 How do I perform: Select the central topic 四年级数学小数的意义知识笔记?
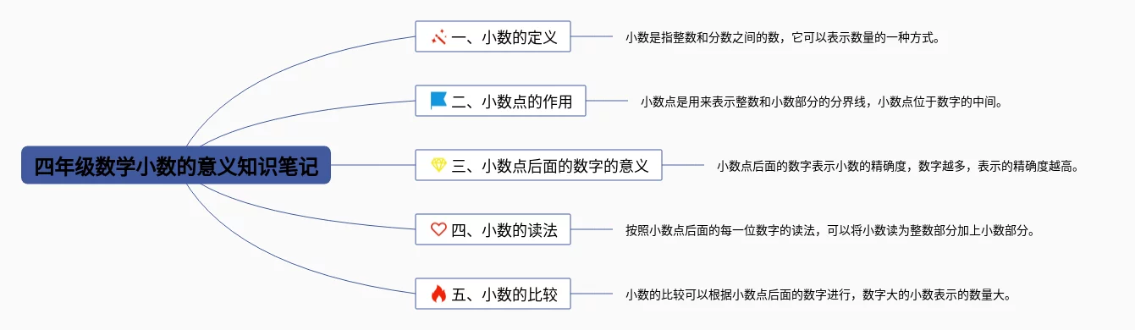[176, 165]
